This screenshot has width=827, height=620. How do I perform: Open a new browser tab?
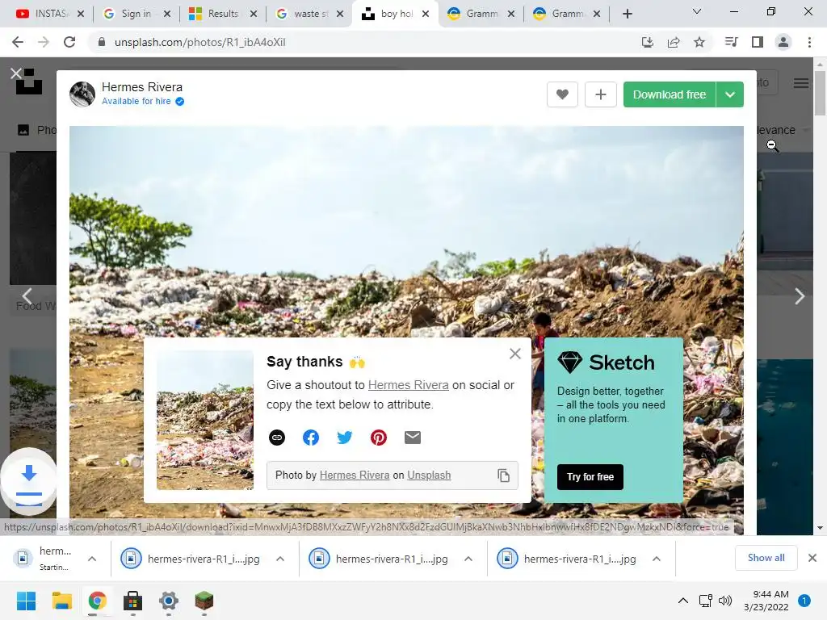click(627, 14)
